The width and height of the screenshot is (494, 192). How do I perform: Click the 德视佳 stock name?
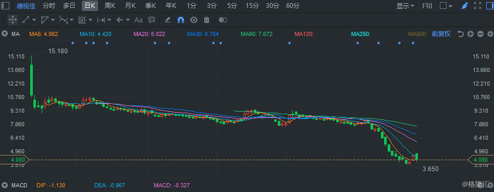pyautogui.click(x=26, y=6)
